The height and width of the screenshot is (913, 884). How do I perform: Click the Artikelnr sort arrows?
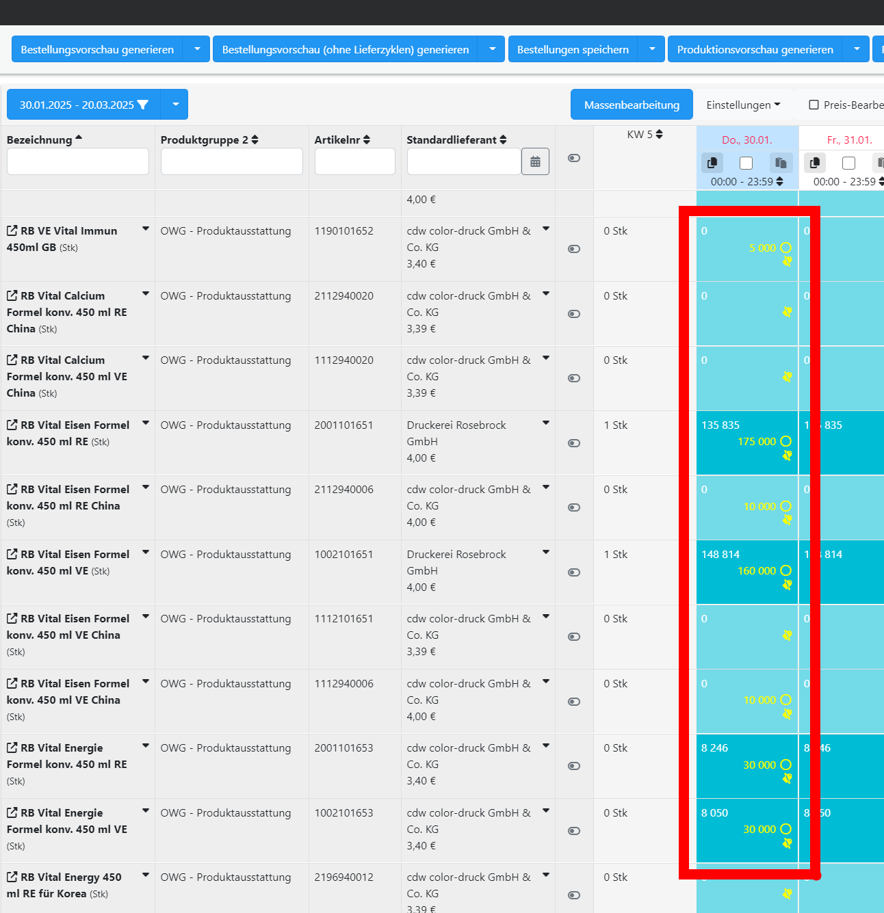tap(367, 140)
